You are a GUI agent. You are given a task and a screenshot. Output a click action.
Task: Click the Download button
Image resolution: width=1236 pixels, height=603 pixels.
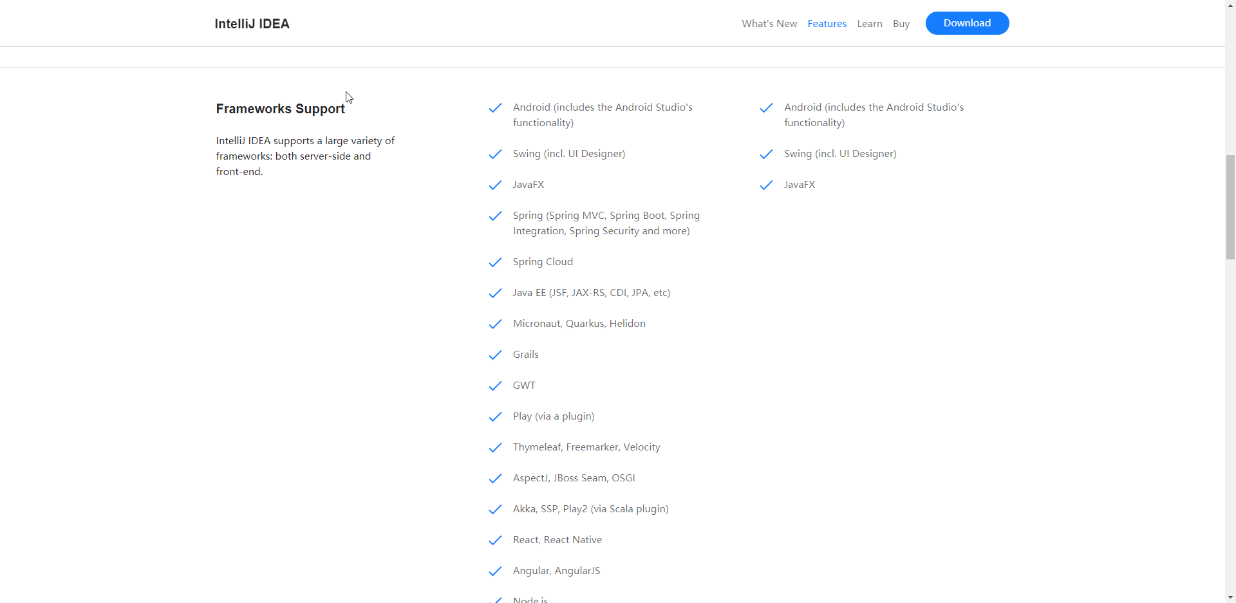click(967, 23)
